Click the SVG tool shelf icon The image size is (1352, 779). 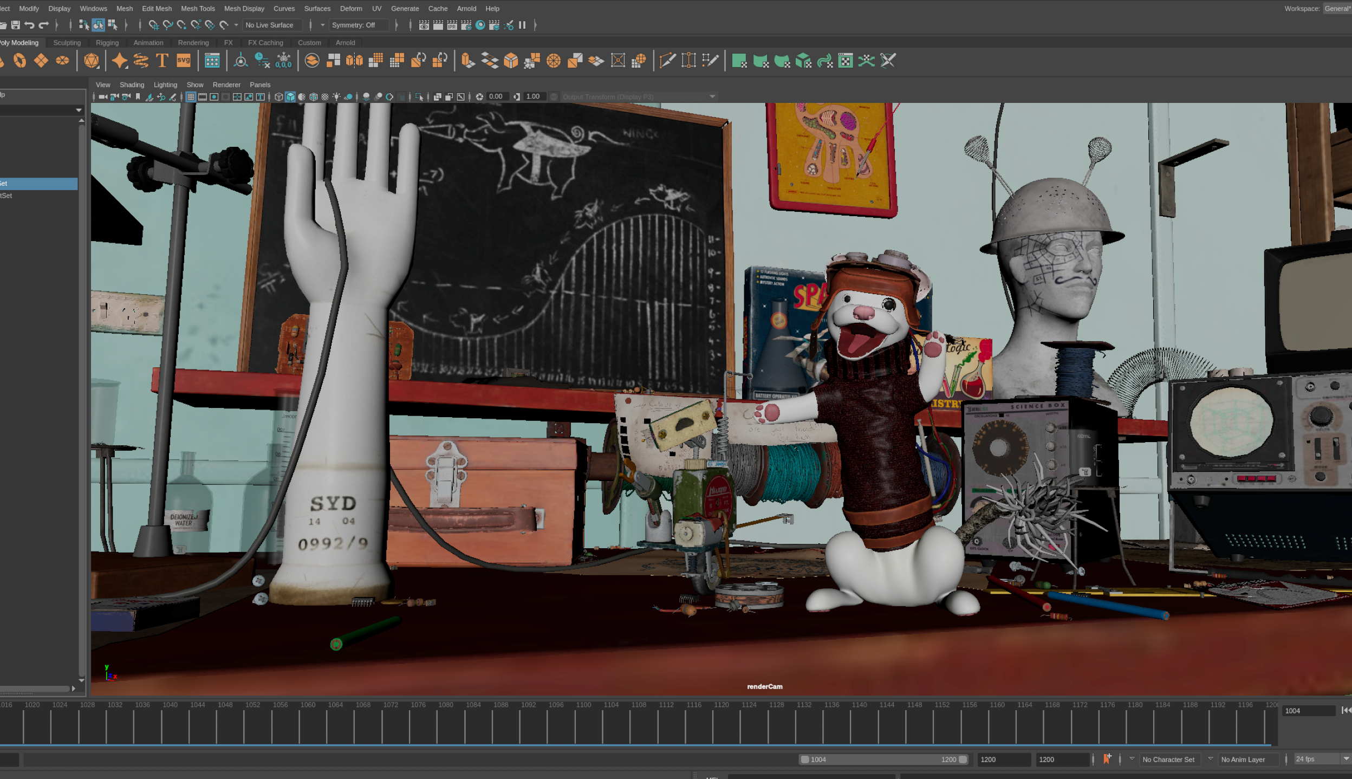tap(184, 61)
